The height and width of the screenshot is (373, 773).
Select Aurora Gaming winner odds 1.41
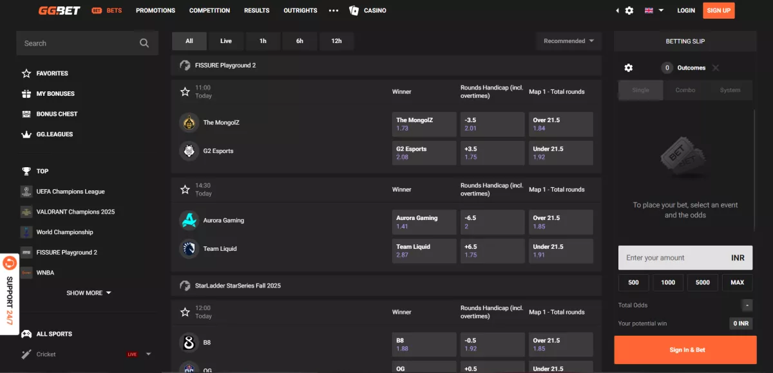pyautogui.click(x=424, y=223)
